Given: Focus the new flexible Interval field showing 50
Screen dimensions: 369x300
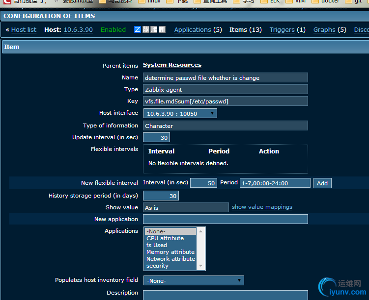Looking at the screenshot, I should [203, 183].
